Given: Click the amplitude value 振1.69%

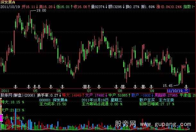Looking at the screenshot, I should [148, 7].
